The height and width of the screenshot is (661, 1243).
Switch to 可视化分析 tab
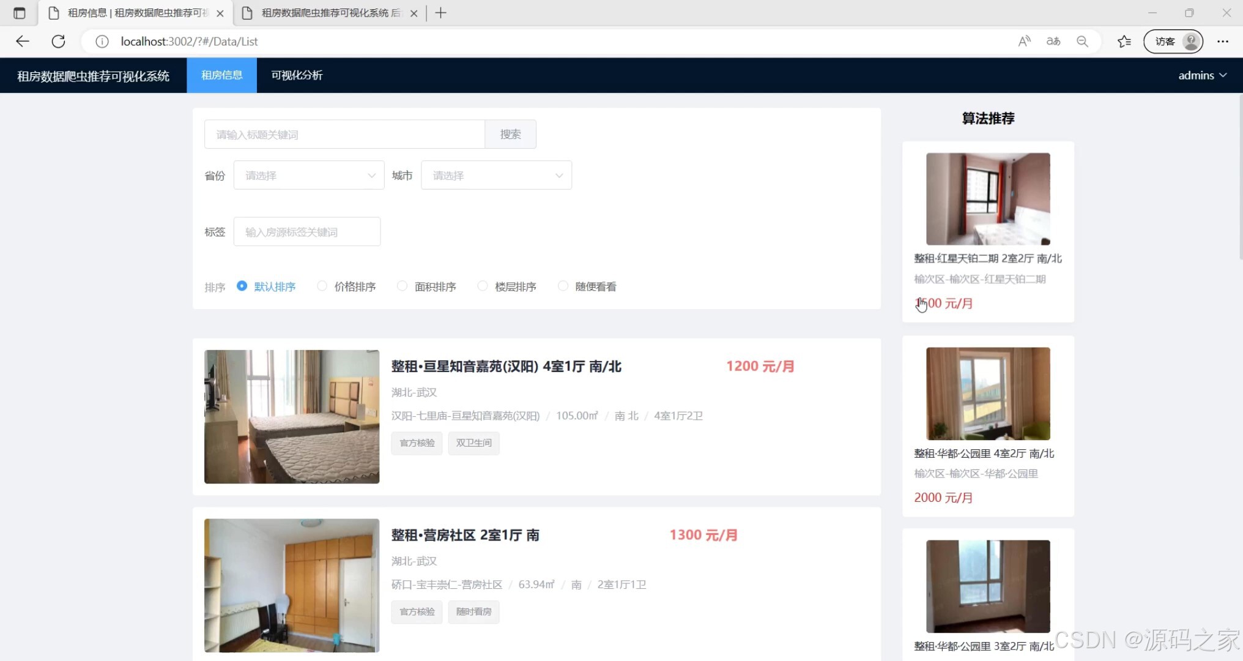297,75
